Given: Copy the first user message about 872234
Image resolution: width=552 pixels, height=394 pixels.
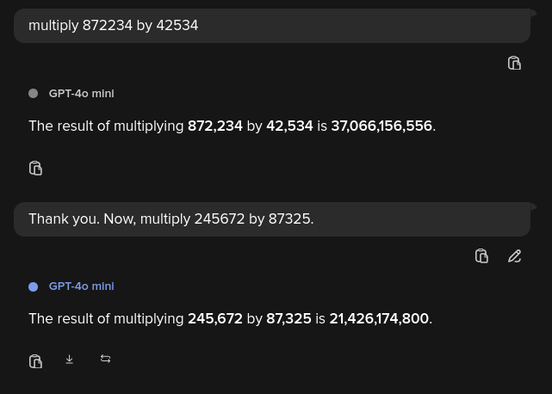Looking at the screenshot, I should (514, 64).
